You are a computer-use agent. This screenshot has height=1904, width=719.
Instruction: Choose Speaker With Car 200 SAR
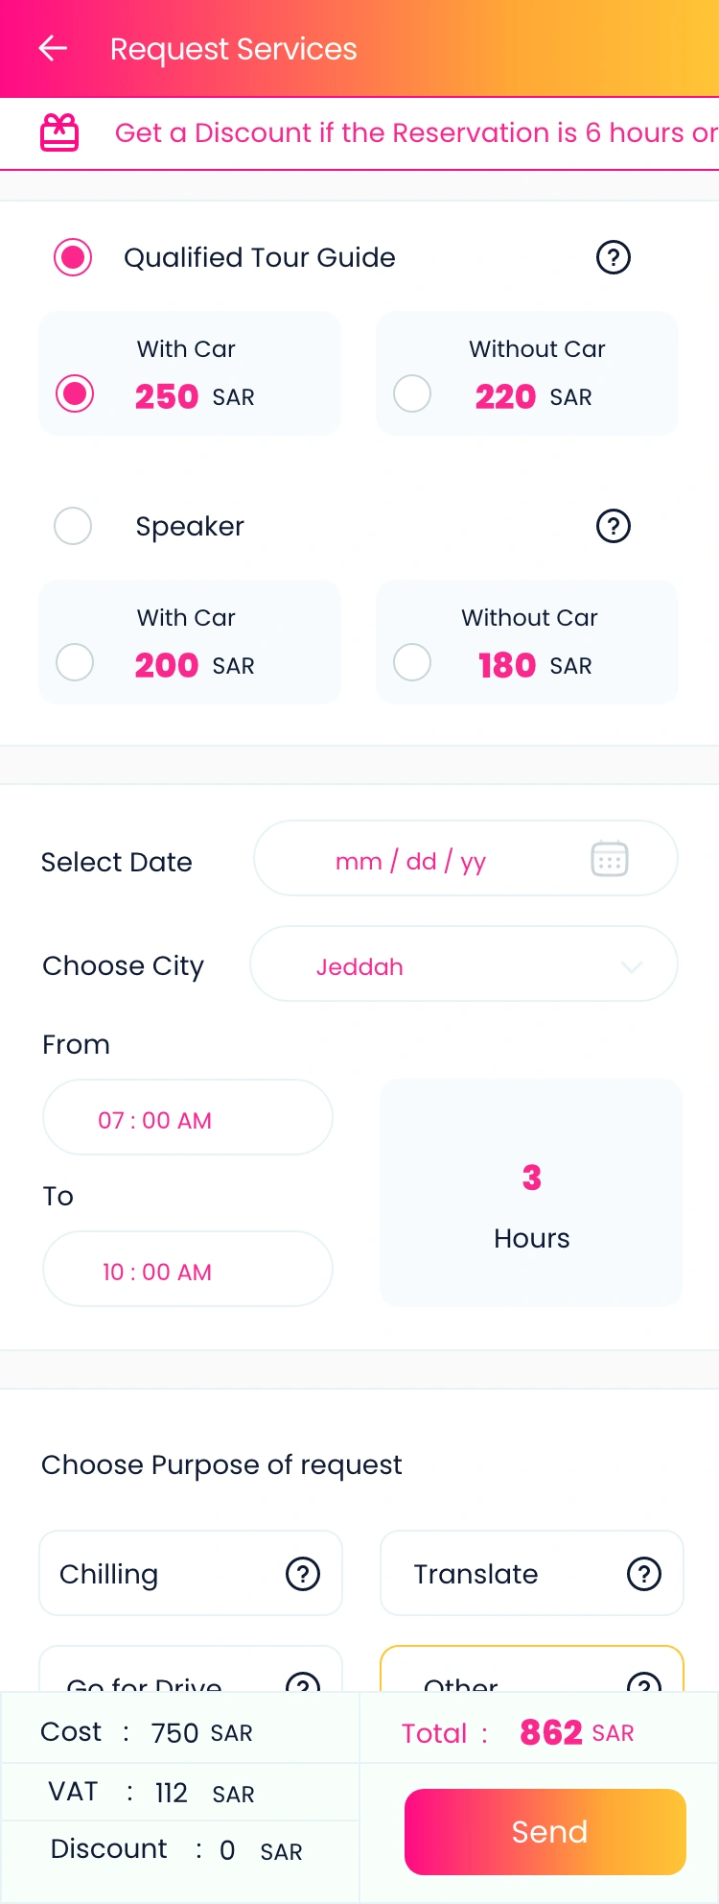[x=75, y=662]
